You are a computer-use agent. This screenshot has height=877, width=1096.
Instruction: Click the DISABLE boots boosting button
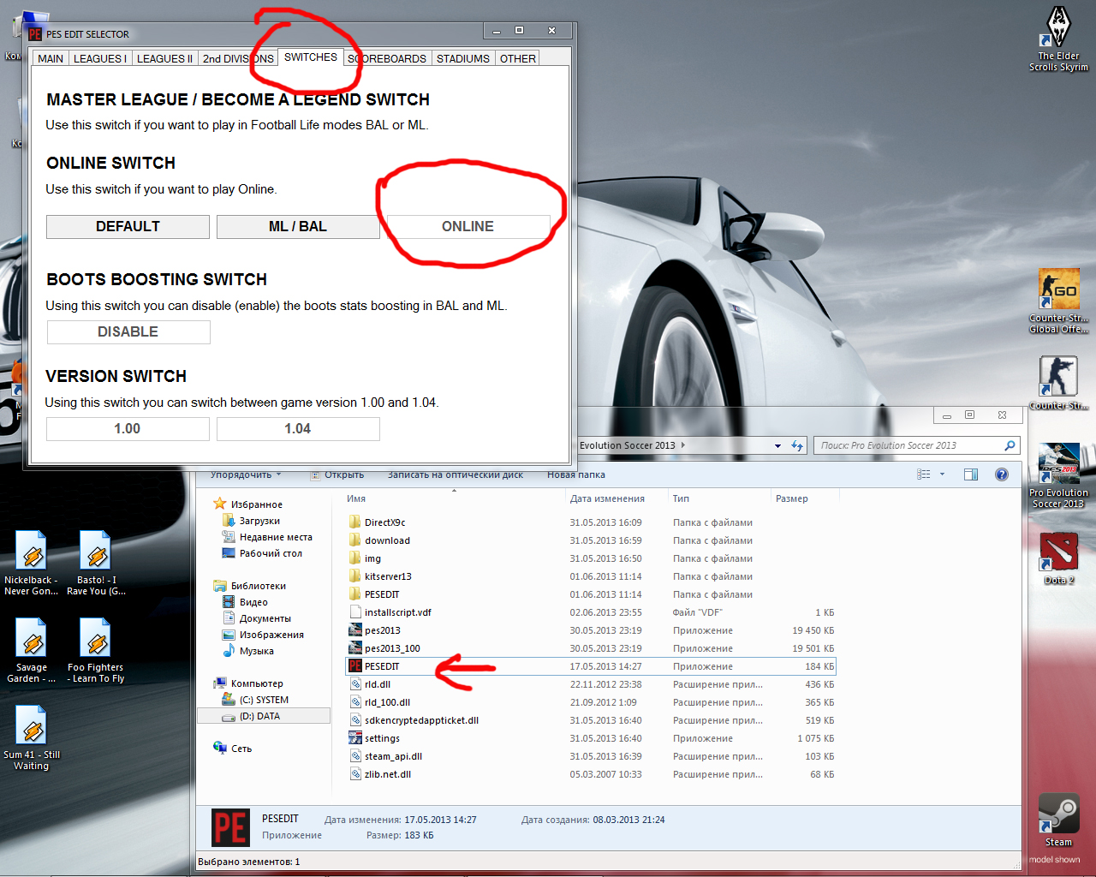[x=128, y=331]
